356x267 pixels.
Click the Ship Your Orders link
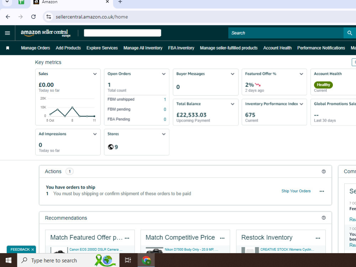296,191
